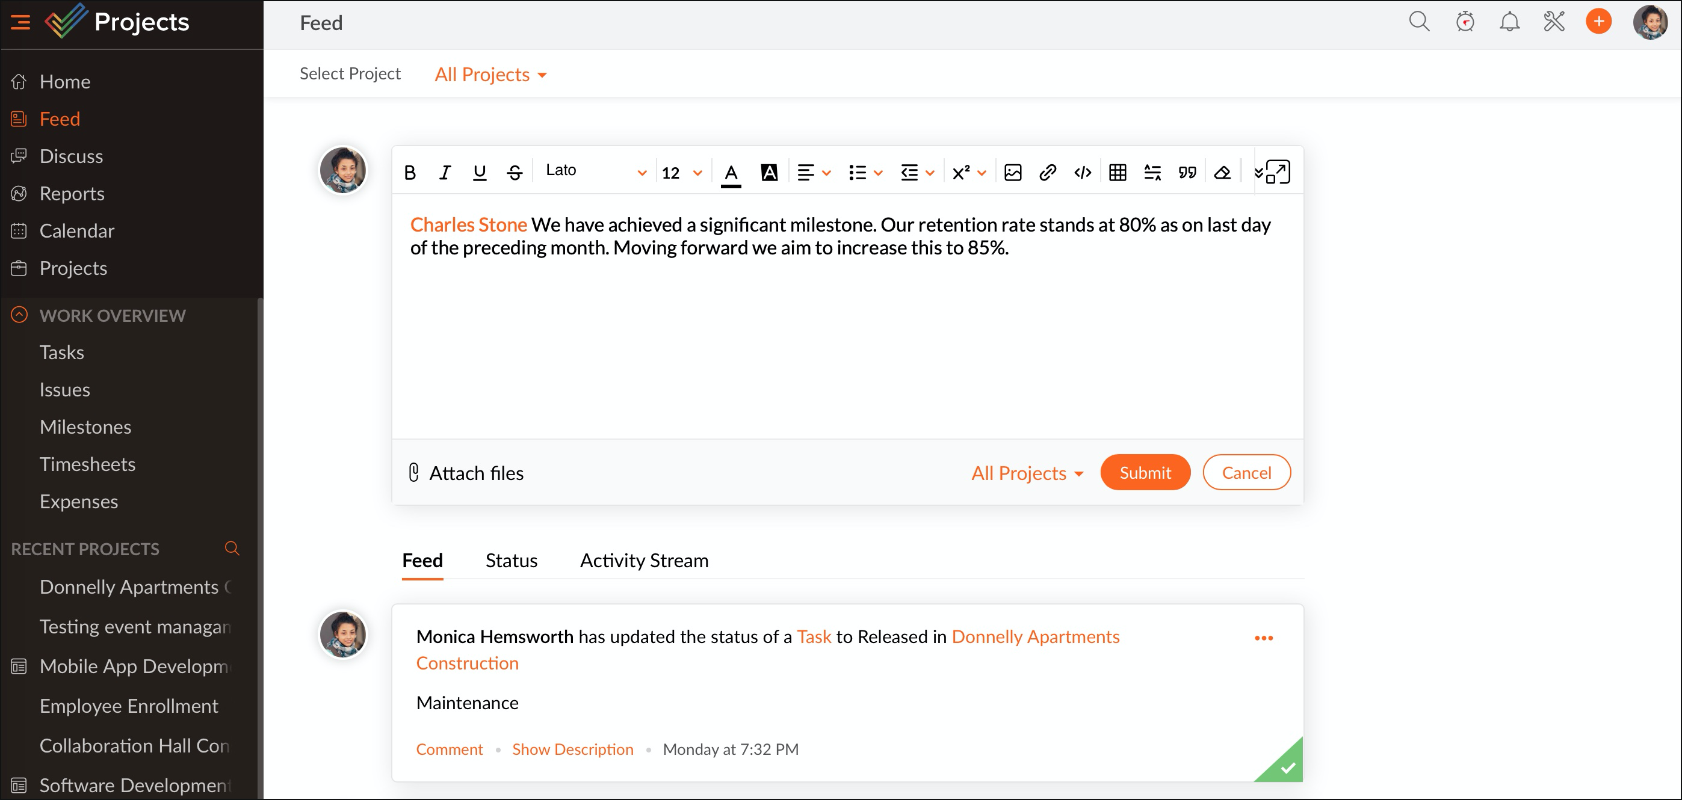Open the timer icon in the top bar
The image size is (1682, 800).
1465,22
